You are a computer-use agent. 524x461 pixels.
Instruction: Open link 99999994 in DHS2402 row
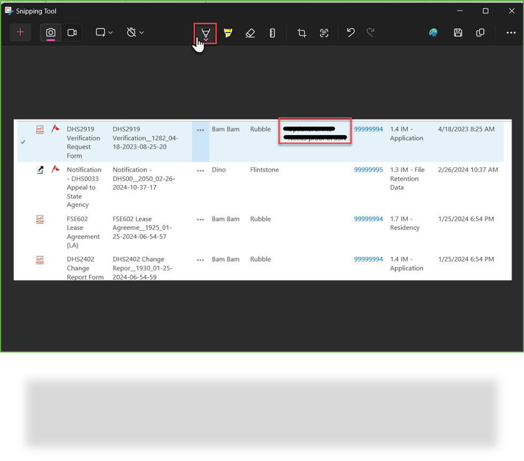click(x=368, y=259)
